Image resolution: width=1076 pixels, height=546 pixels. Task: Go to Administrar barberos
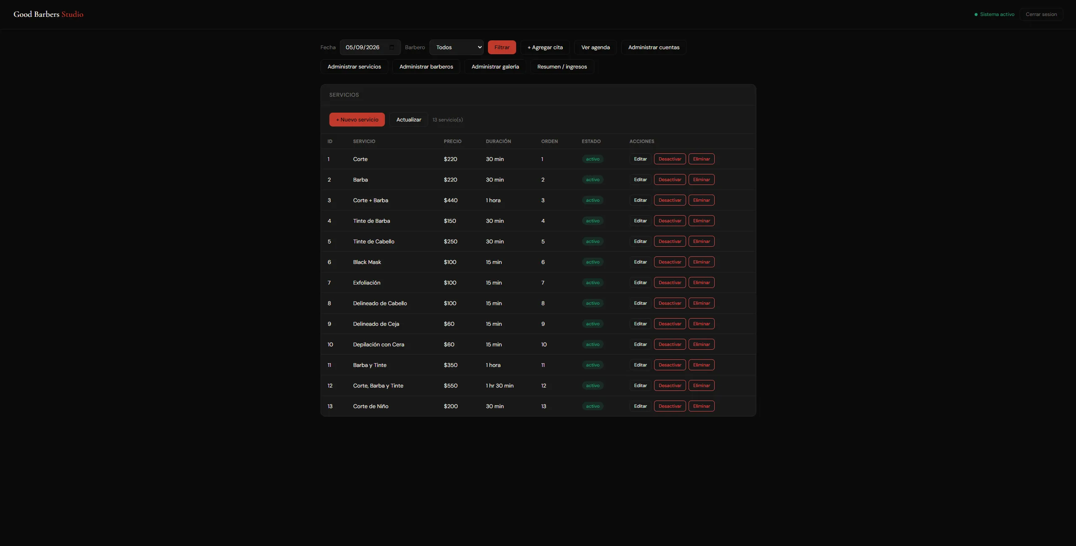point(426,67)
